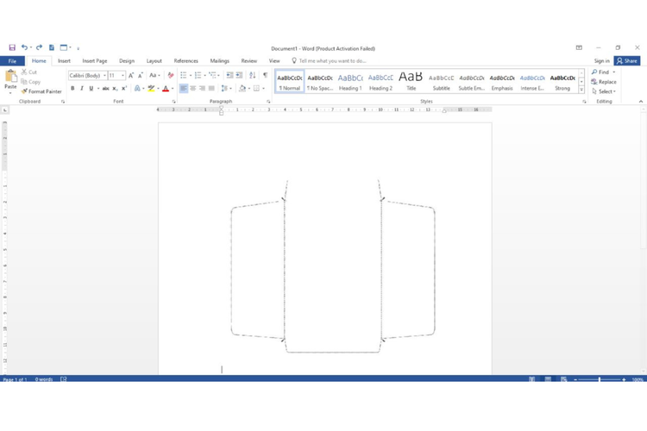Click the zoom slider in status bar
The width and height of the screenshot is (647, 431).
click(x=600, y=379)
